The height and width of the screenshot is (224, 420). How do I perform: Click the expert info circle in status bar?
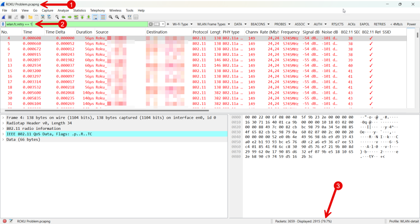tap(5, 221)
